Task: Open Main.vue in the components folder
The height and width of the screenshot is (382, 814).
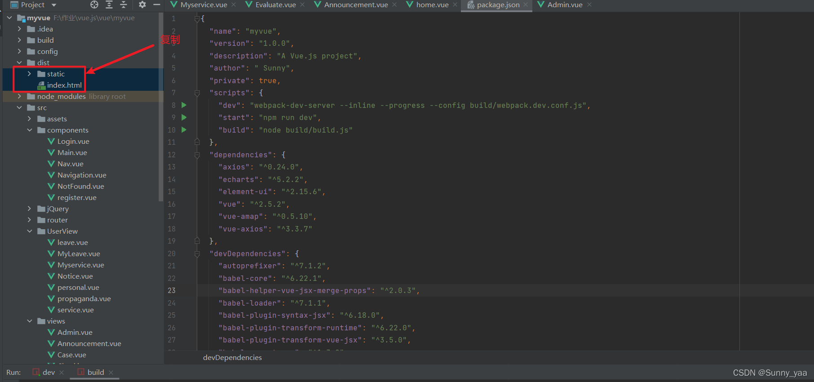Action: point(72,152)
